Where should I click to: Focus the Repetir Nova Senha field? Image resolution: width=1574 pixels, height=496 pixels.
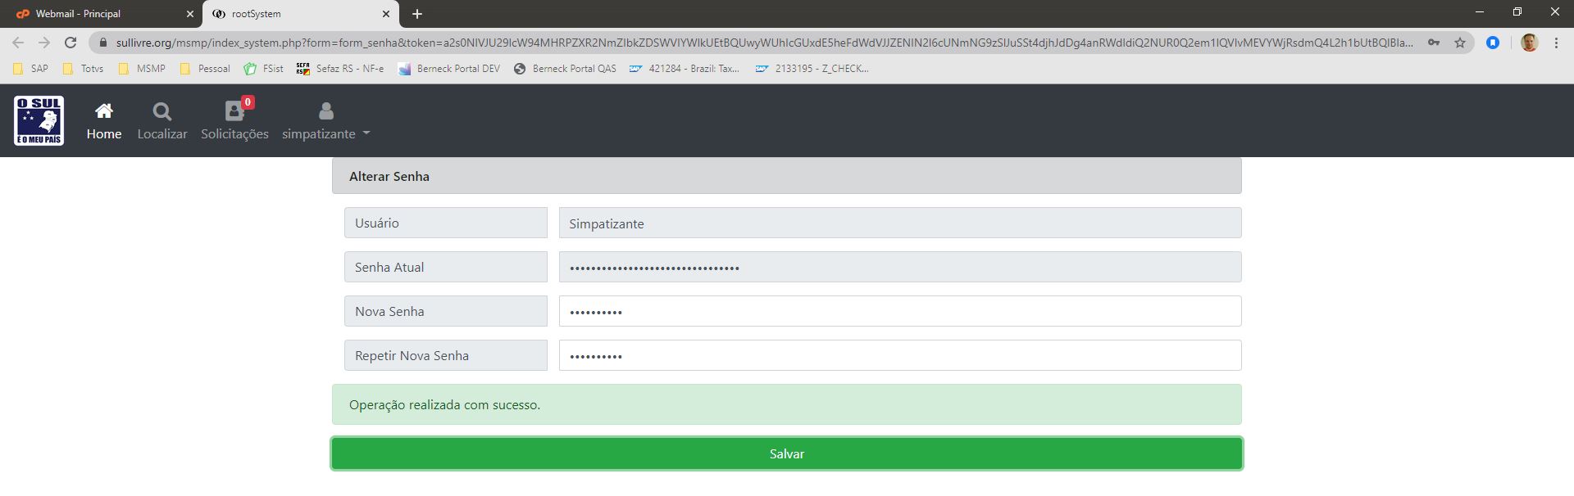[899, 355]
